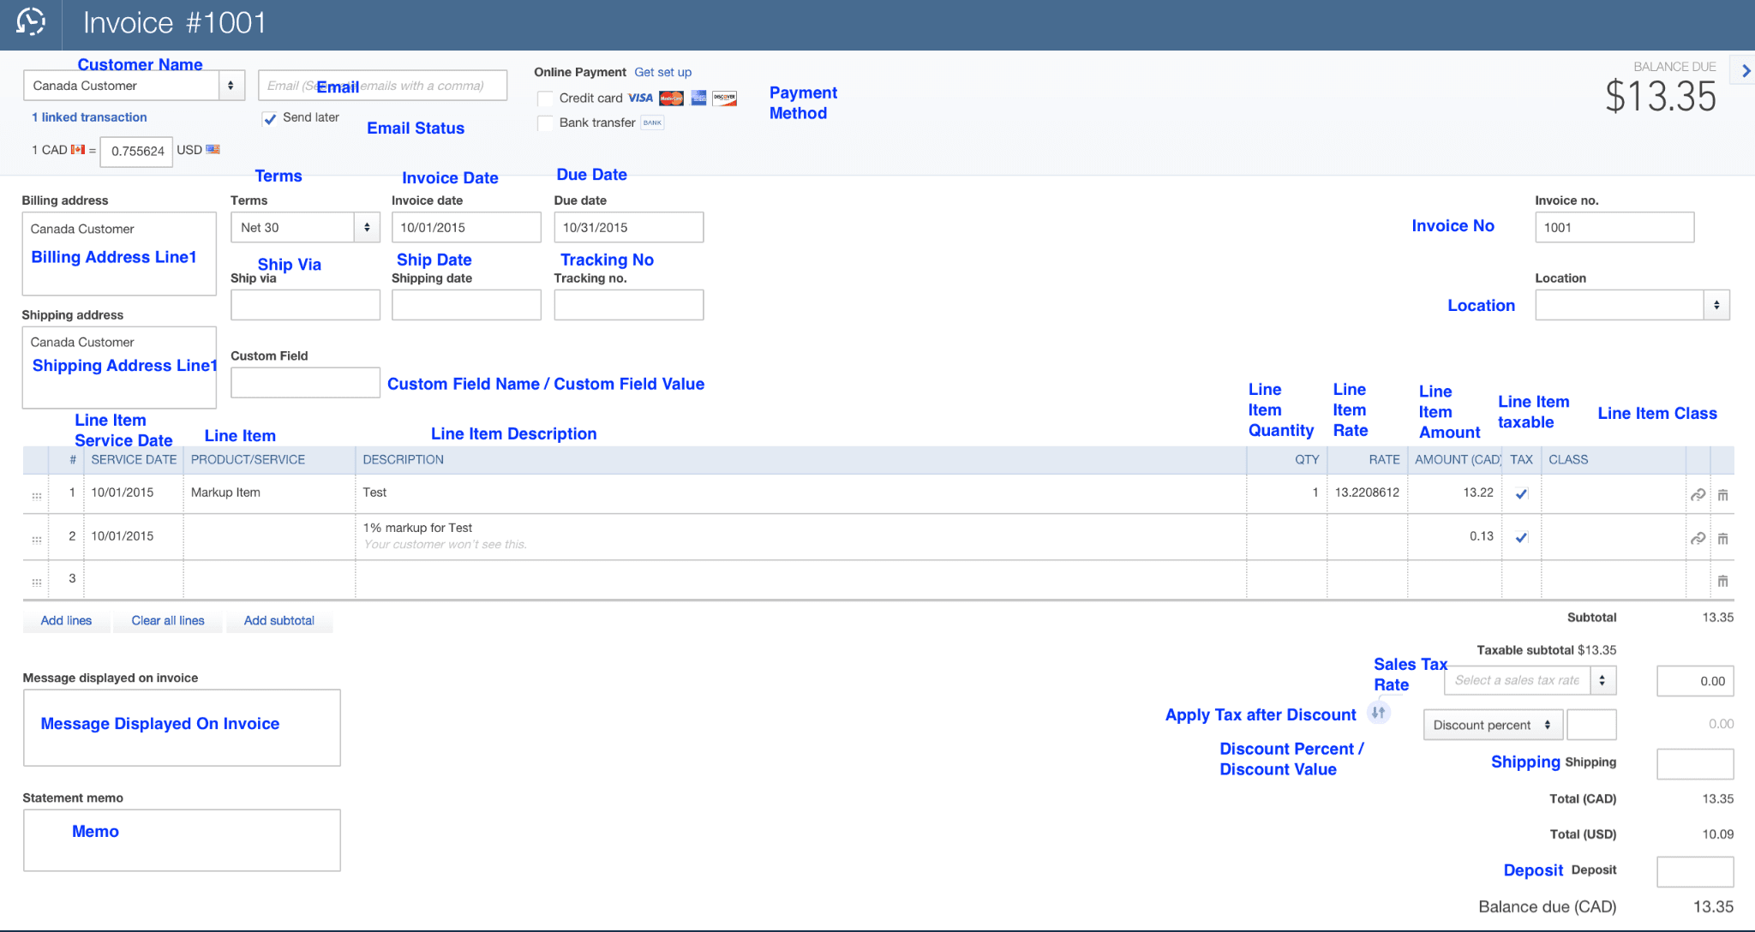Image resolution: width=1755 pixels, height=932 pixels.
Task: Click the Tracking no. input field
Action: 628,305
